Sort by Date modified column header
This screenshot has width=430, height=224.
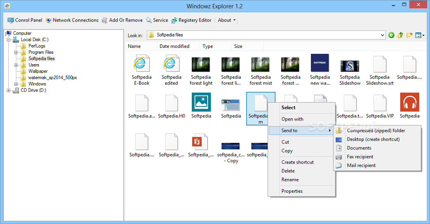(x=179, y=46)
